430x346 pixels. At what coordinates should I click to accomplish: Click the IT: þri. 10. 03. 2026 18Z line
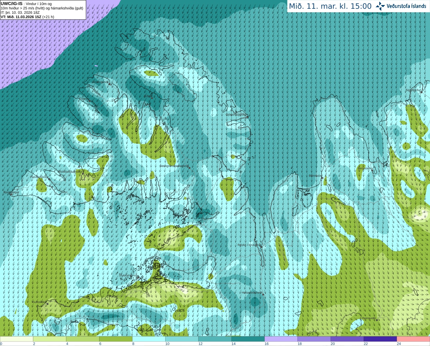pyautogui.click(x=20, y=12)
